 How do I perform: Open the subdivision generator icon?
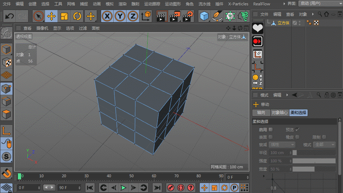230,16
